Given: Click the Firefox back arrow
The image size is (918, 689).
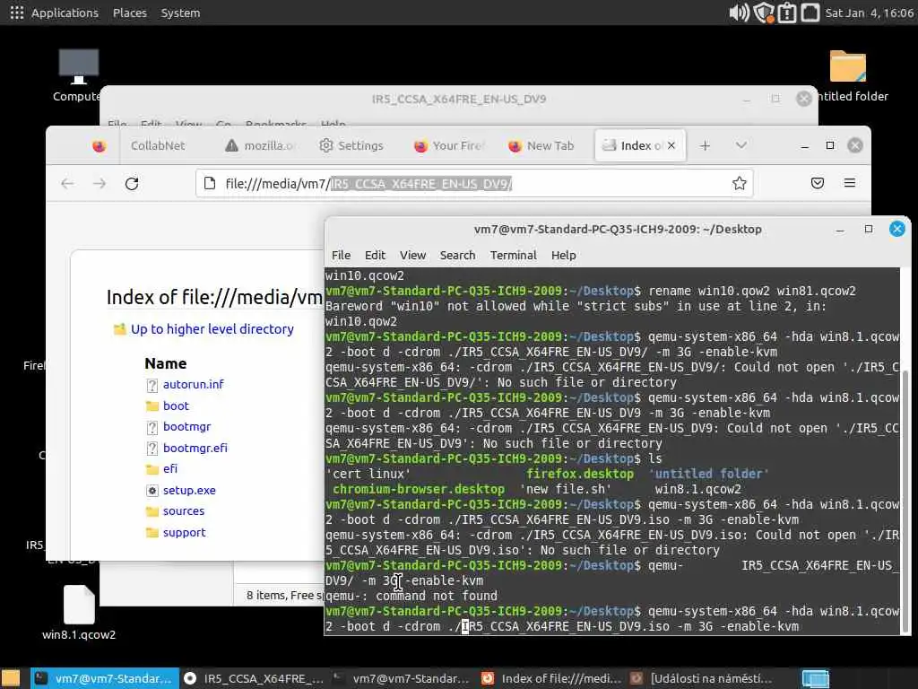Looking at the screenshot, I should [67, 183].
